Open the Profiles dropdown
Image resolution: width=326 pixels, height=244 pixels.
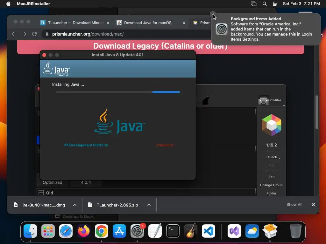pos(271,101)
